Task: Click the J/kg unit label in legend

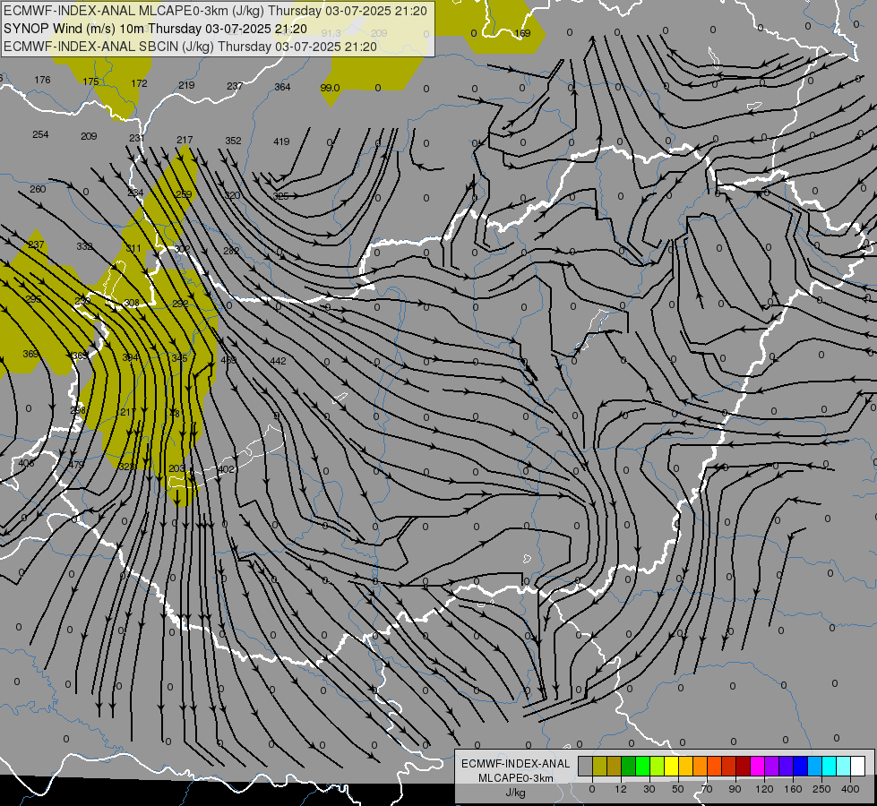Action: (516, 793)
